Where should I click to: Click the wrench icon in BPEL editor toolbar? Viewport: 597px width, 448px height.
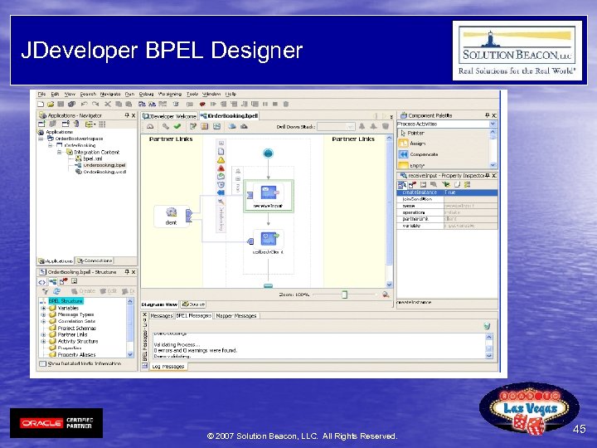pyautogui.click(x=165, y=126)
